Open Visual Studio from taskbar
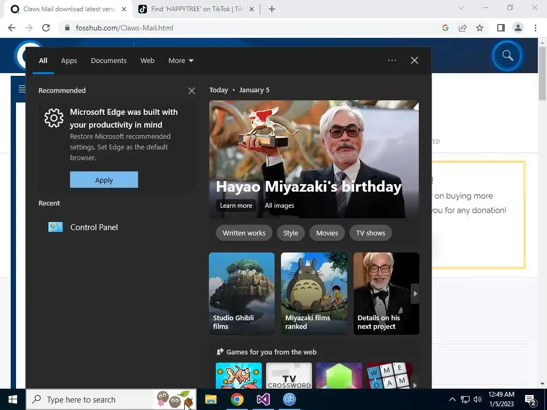 coord(263,399)
